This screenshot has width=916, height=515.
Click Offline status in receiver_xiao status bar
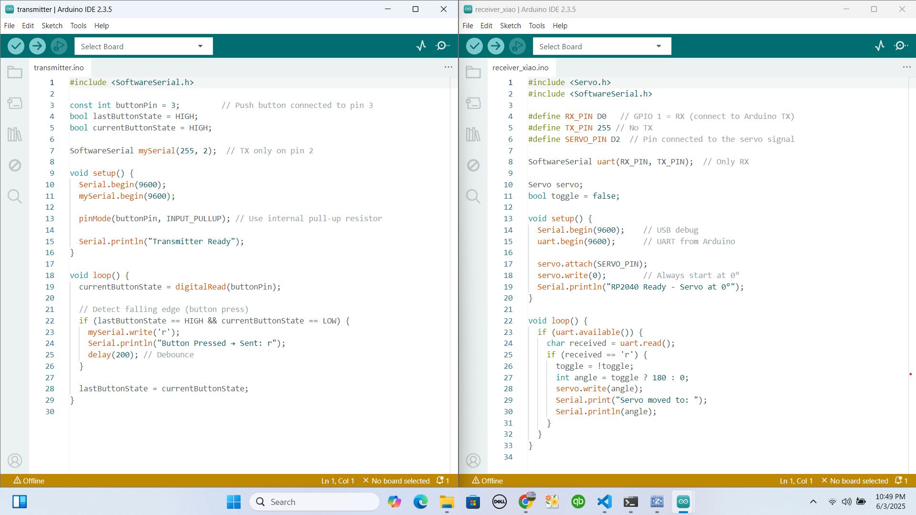click(487, 481)
